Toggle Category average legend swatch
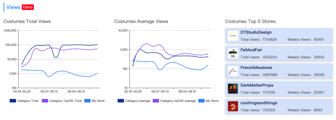 (x=121, y=101)
